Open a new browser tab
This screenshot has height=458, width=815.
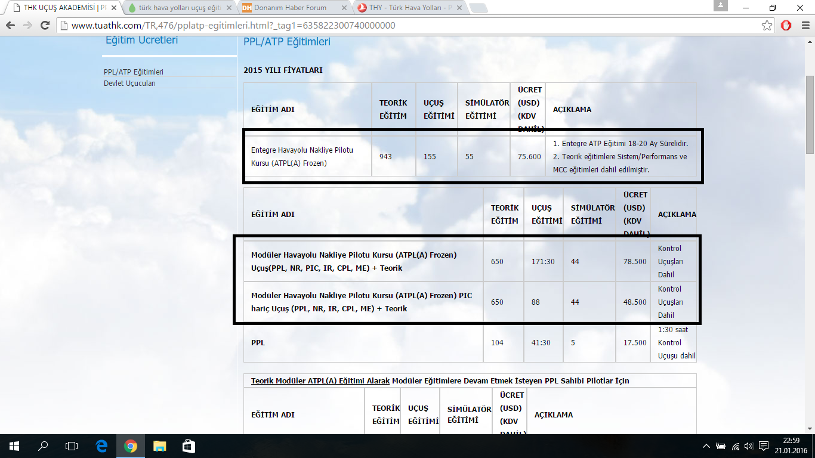click(x=478, y=8)
